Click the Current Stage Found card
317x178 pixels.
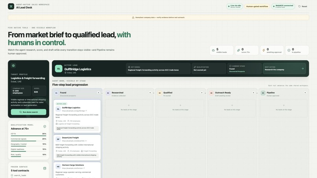244,68
